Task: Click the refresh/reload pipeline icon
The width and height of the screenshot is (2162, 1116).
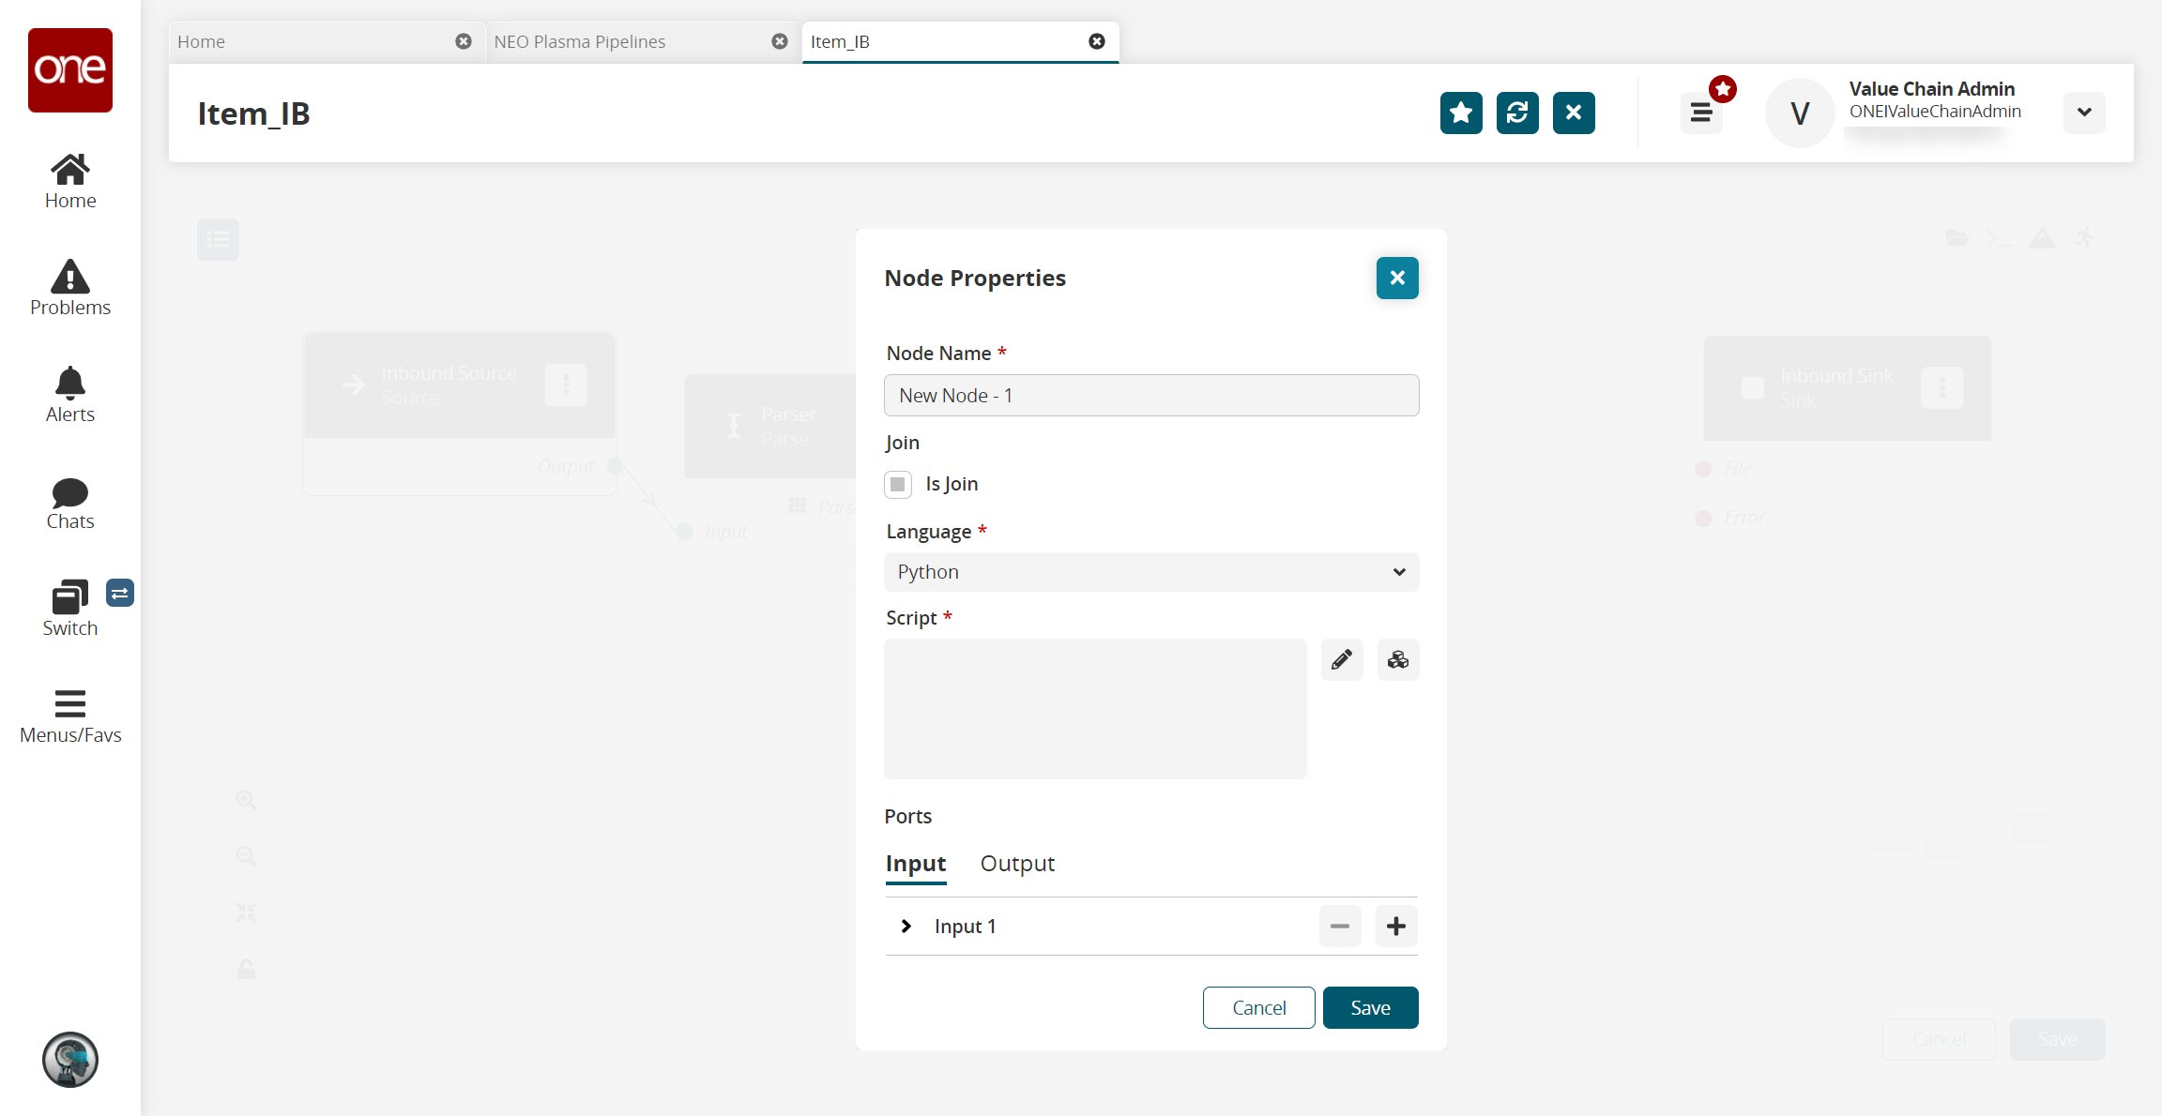Action: click(x=1518, y=113)
